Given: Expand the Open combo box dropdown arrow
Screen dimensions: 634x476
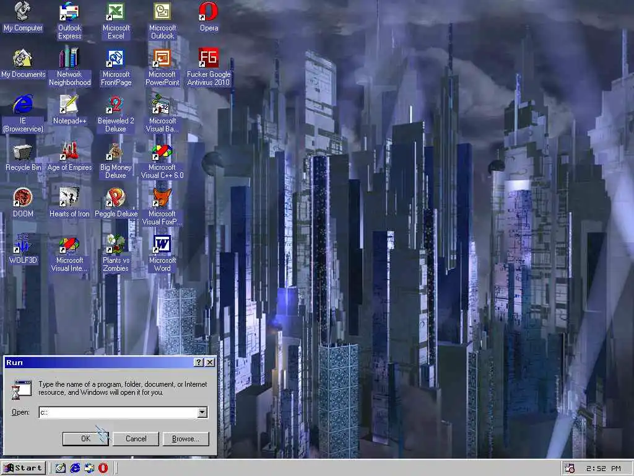Looking at the screenshot, I should pyautogui.click(x=202, y=412).
